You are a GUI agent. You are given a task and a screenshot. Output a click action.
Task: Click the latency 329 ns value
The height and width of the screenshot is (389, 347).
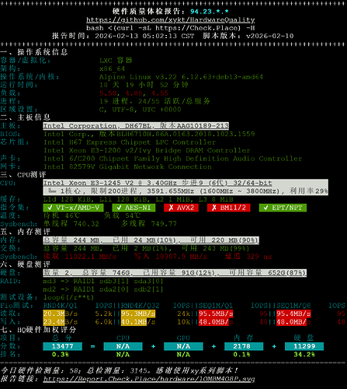(x=248, y=257)
